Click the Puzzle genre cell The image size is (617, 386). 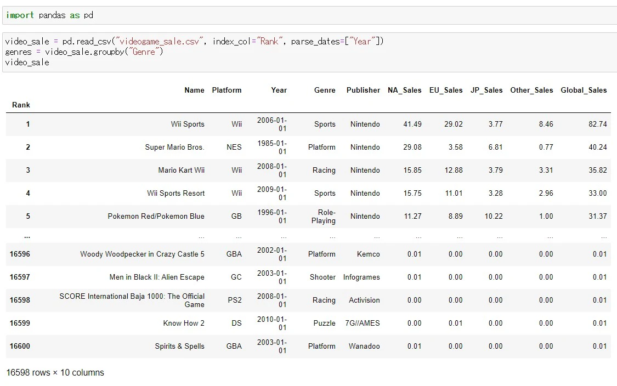325,323
